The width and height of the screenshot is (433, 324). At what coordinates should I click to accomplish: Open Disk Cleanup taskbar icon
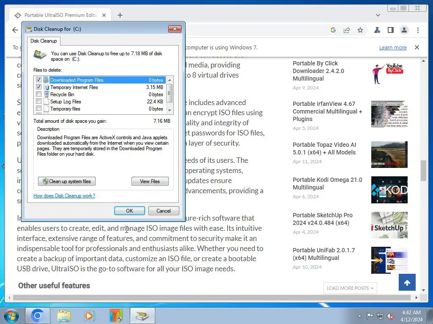click(142, 316)
